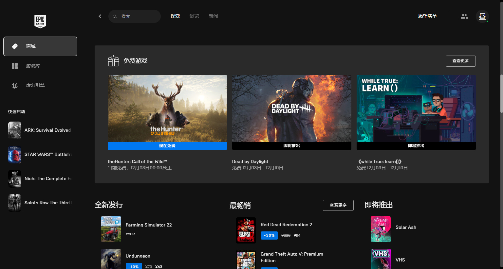Image resolution: width=503 pixels, height=269 pixels.
Task: Click the VHS title text
Action: click(x=400, y=260)
